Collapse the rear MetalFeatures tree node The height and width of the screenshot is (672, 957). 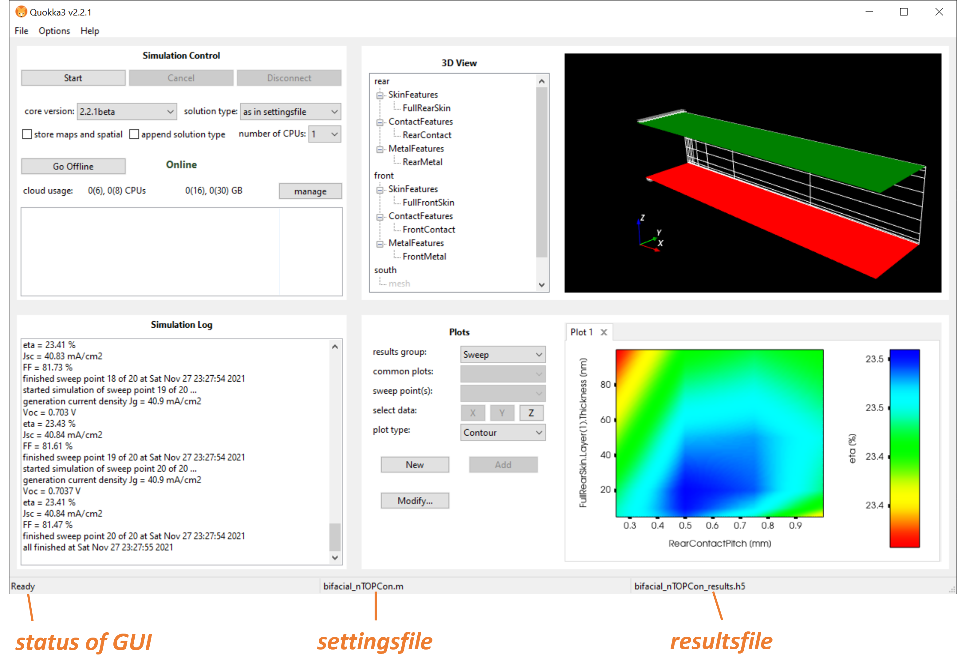coord(380,150)
